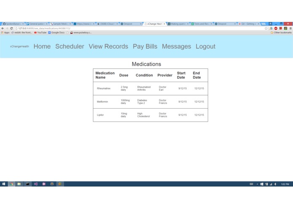This screenshot has height=208, width=293.
Task: Switch to the Git - Getting tab
Action: pyautogui.click(x=249, y=24)
